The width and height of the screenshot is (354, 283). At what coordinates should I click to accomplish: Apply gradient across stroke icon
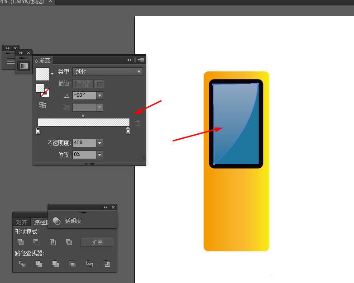pyautogui.click(x=99, y=84)
